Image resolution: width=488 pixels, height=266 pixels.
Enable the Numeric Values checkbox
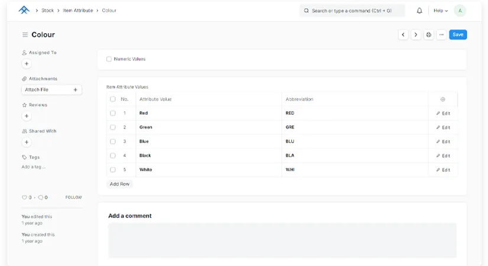(109, 59)
